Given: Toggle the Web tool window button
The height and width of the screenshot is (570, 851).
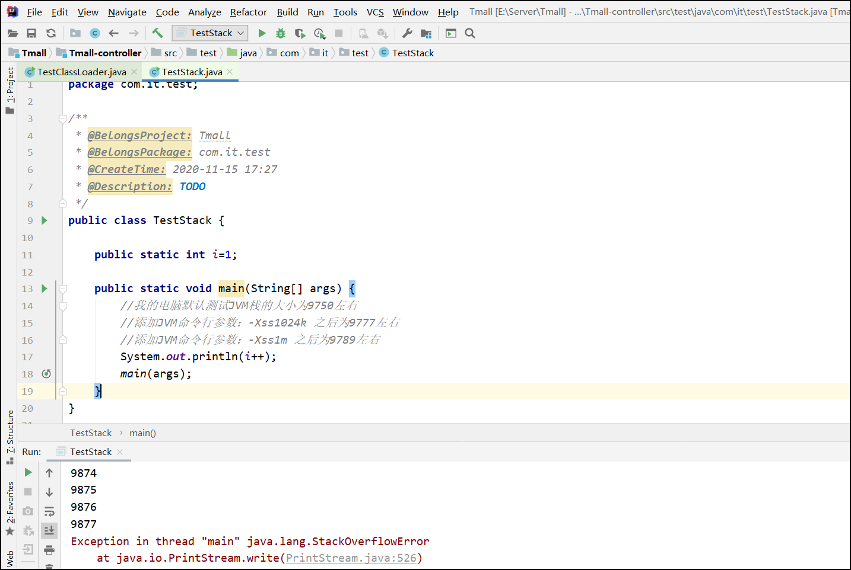Looking at the screenshot, I should [10, 559].
